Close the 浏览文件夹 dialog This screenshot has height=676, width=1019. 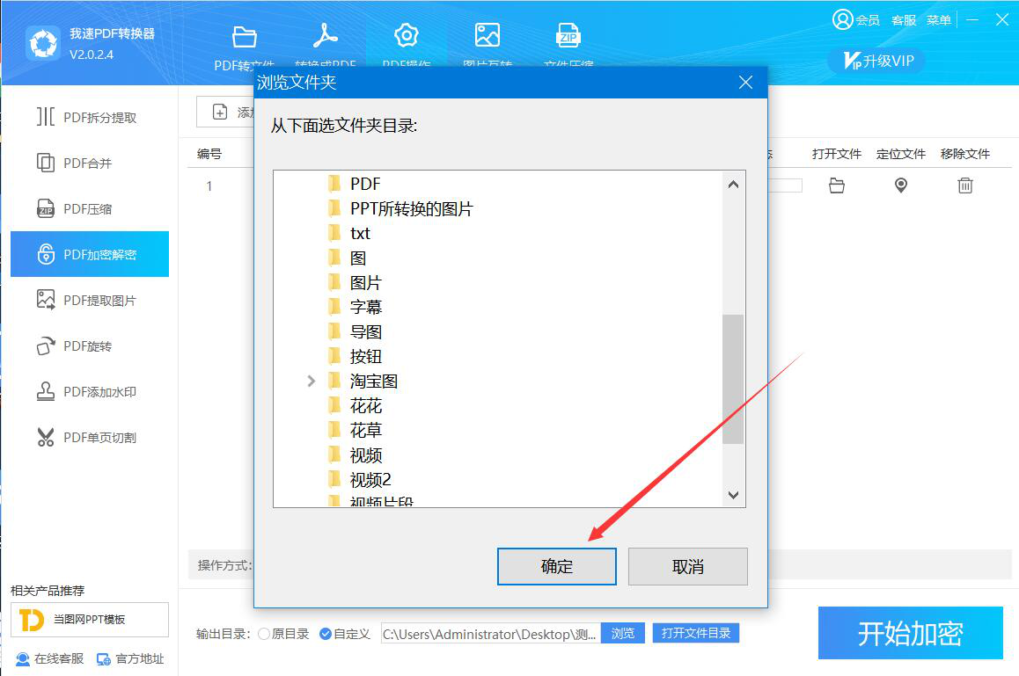tap(745, 83)
